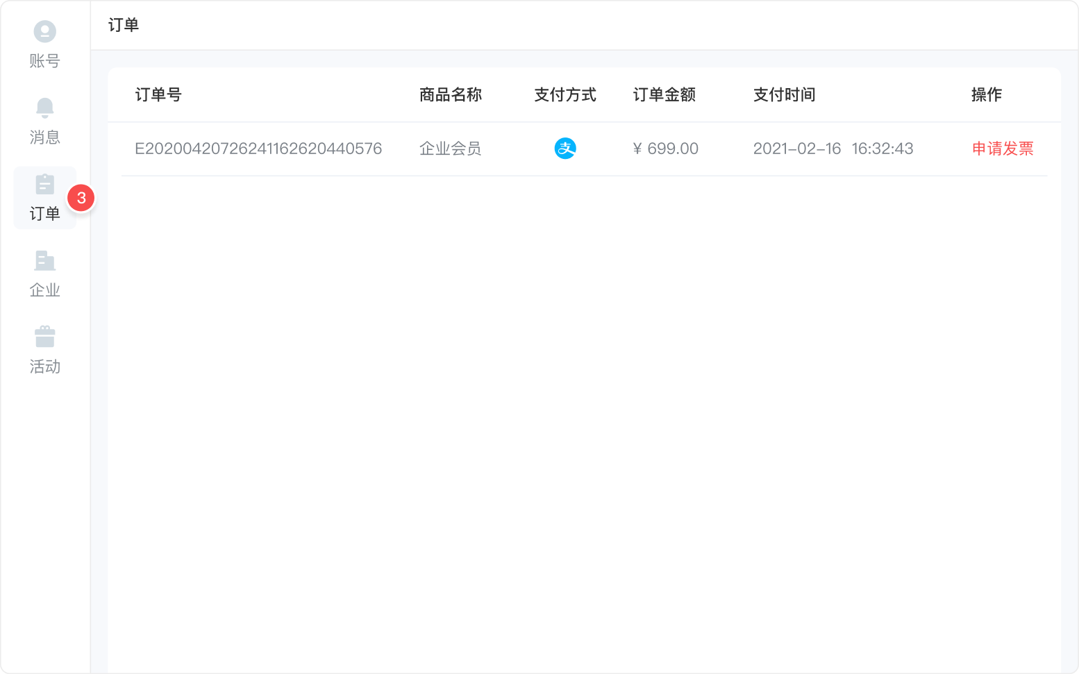This screenshot has width=1079, height=674.
Task: Click the 订单 page title at top
Action: (124, 25)
